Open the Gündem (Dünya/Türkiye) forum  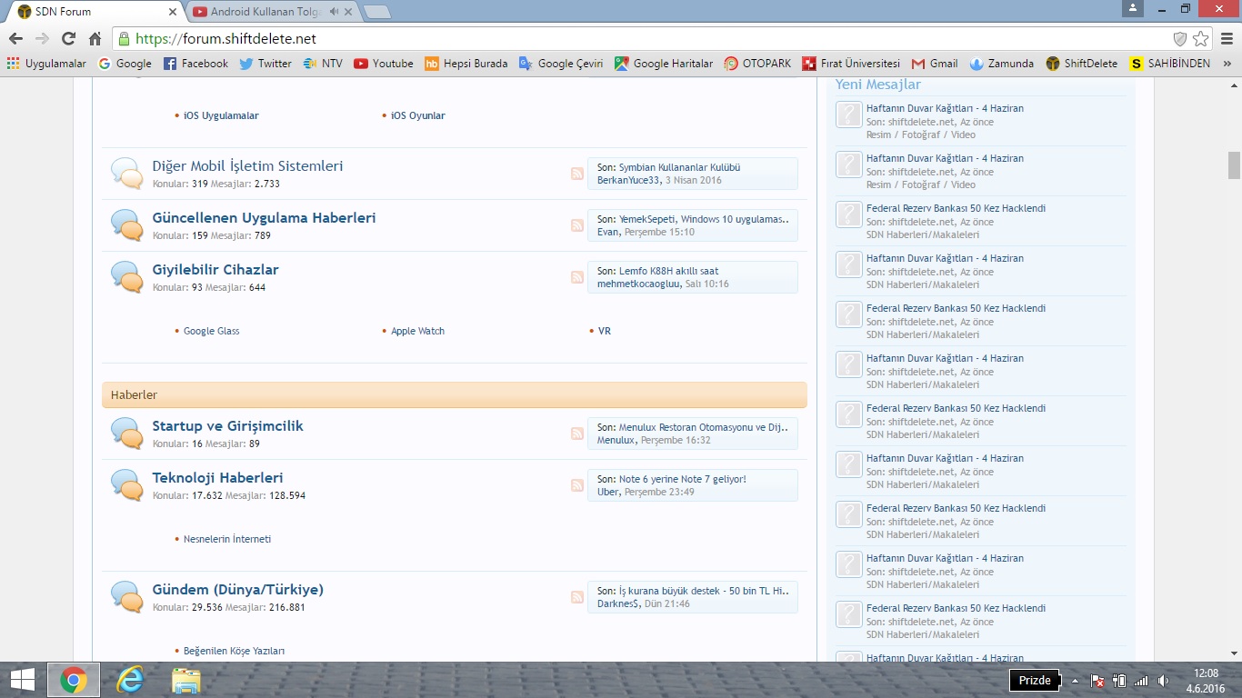237,590
